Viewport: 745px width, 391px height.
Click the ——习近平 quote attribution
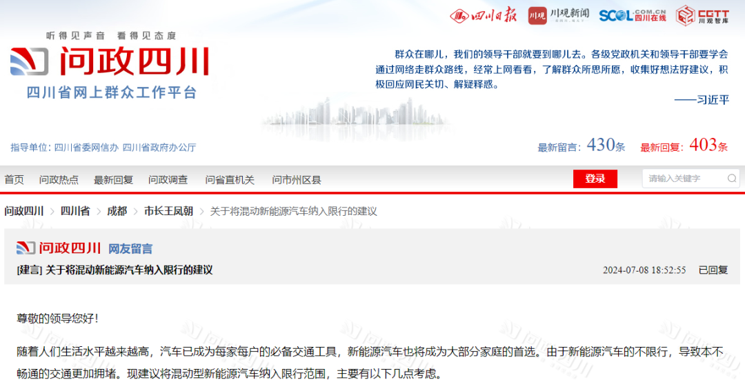click(702, 100)
